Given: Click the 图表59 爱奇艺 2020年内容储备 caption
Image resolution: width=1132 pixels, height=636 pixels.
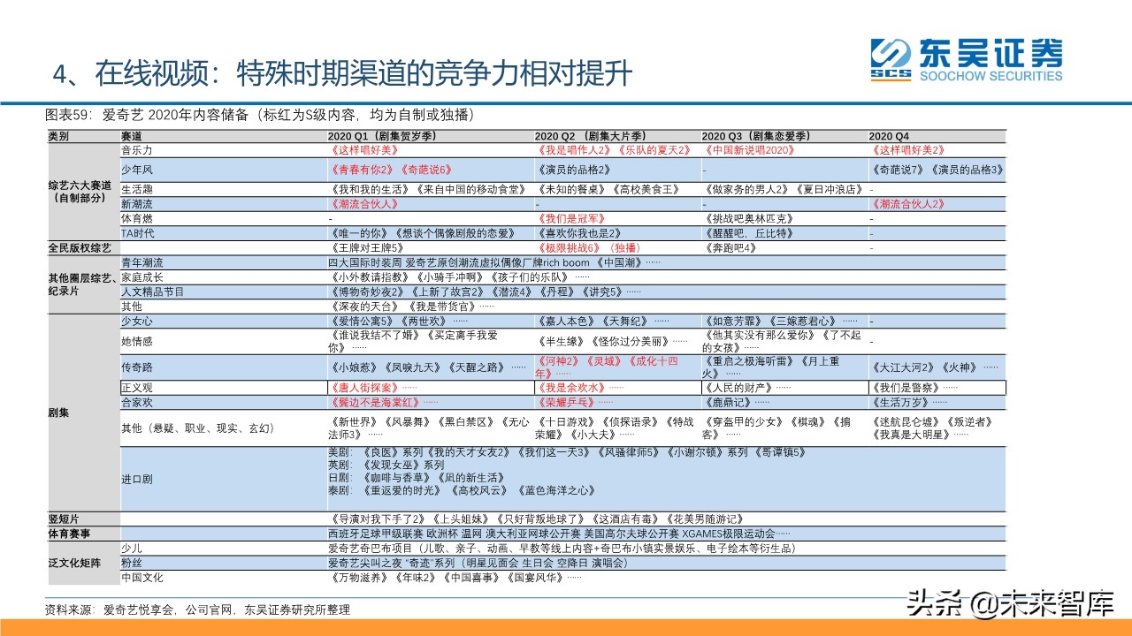Looking at the screenshot, I should tap(262, 115).
